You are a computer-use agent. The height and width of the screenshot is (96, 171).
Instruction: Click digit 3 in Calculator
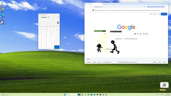52,44
